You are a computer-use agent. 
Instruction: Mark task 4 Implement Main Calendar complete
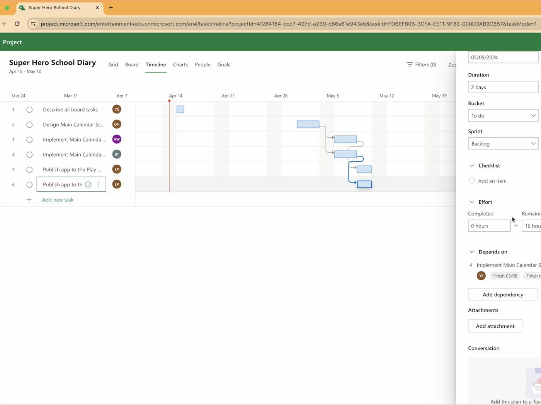[29, 155]
